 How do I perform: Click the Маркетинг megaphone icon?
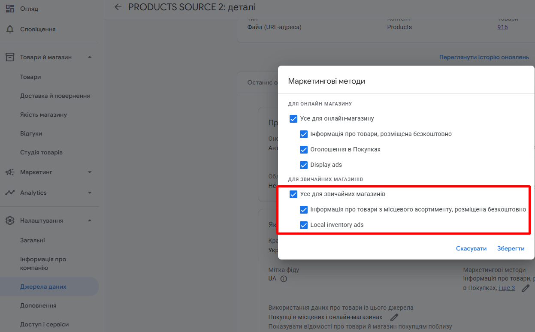(10, 172)
